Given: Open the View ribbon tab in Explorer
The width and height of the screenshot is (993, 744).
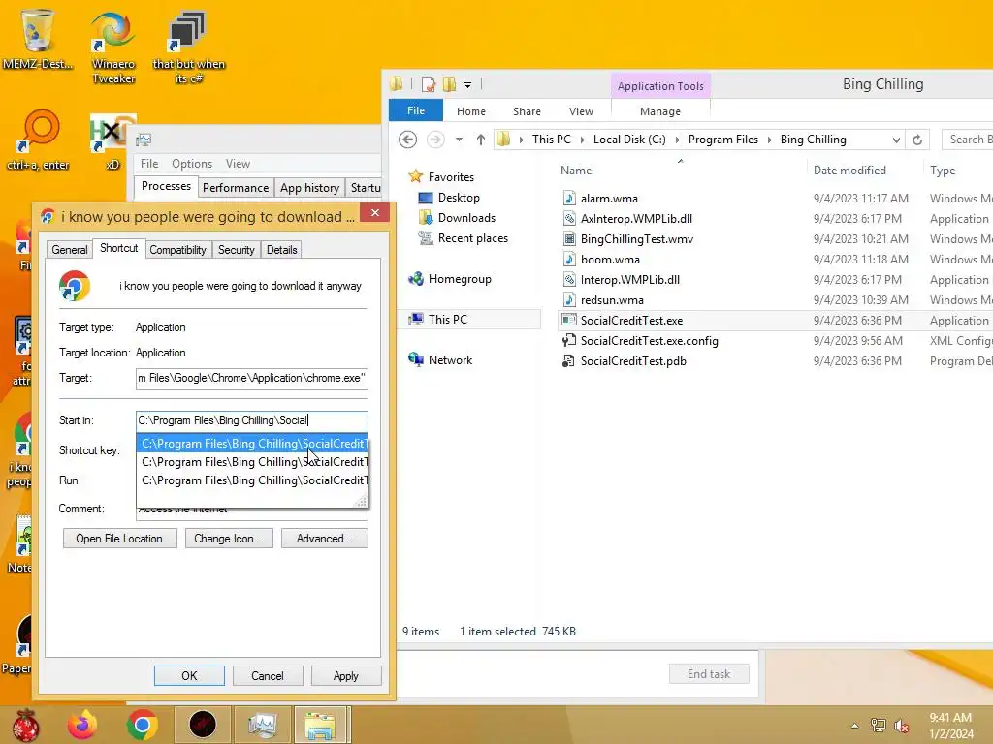Looking at the screenshot, I should 582,111.
